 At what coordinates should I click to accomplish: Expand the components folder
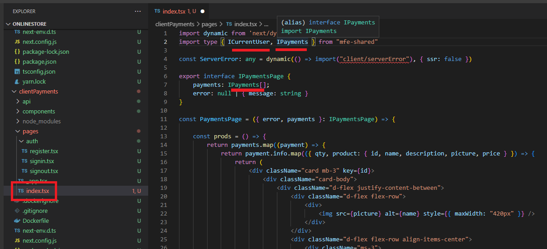coord(18,112)
